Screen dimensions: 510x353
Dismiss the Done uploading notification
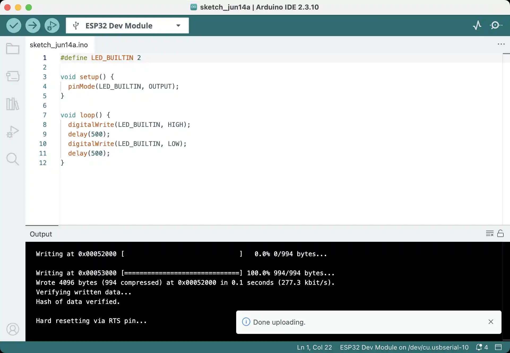[x=491, y=322]
